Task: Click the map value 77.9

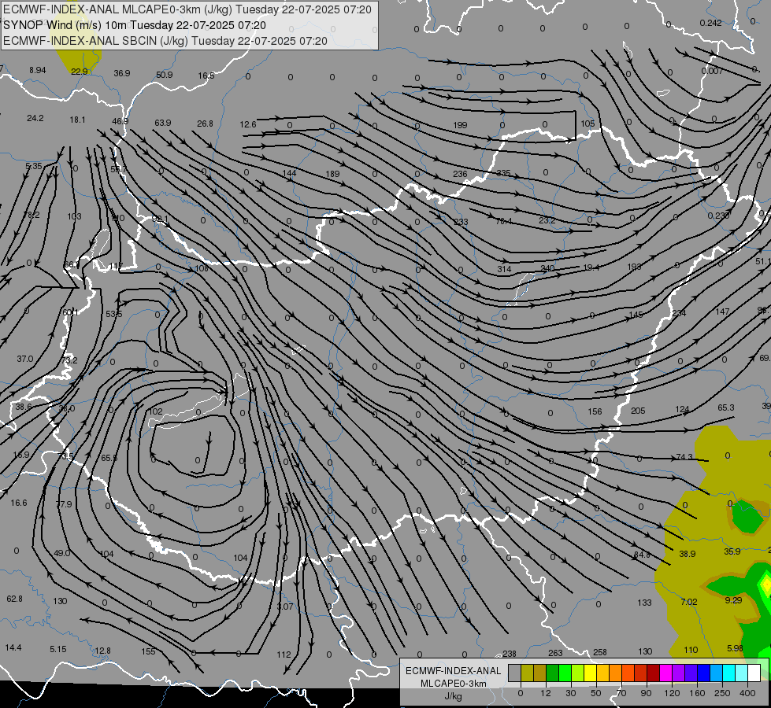Action: point(64,504)
